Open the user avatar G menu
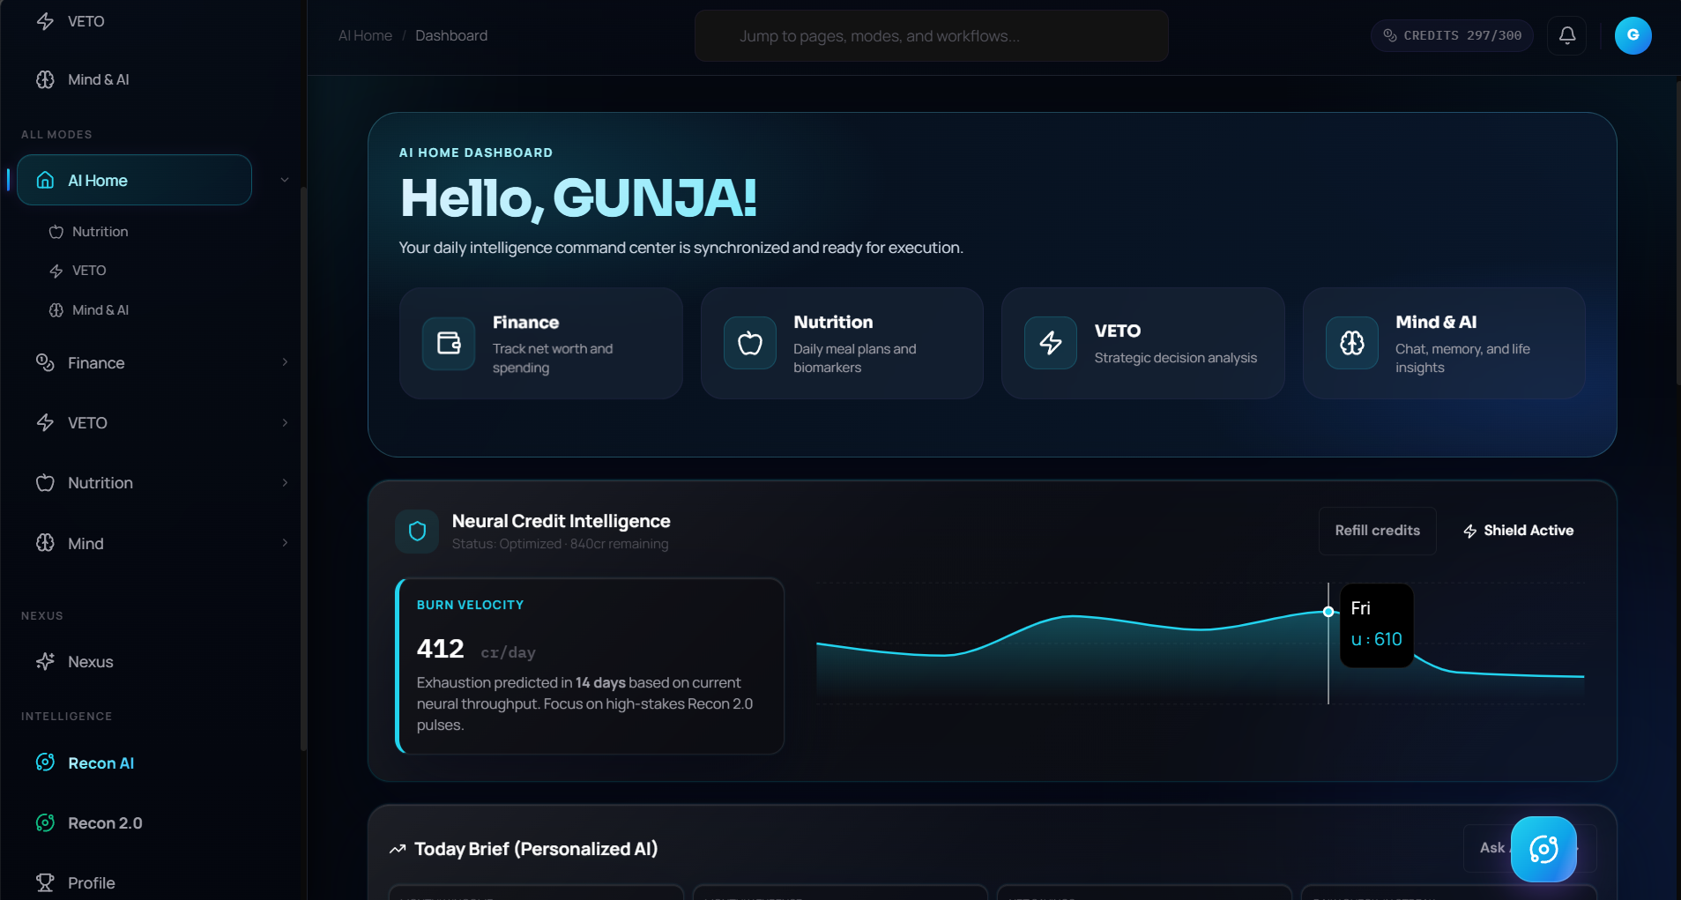Screen dimensions: 1681x900 (x=1632, y=35)
